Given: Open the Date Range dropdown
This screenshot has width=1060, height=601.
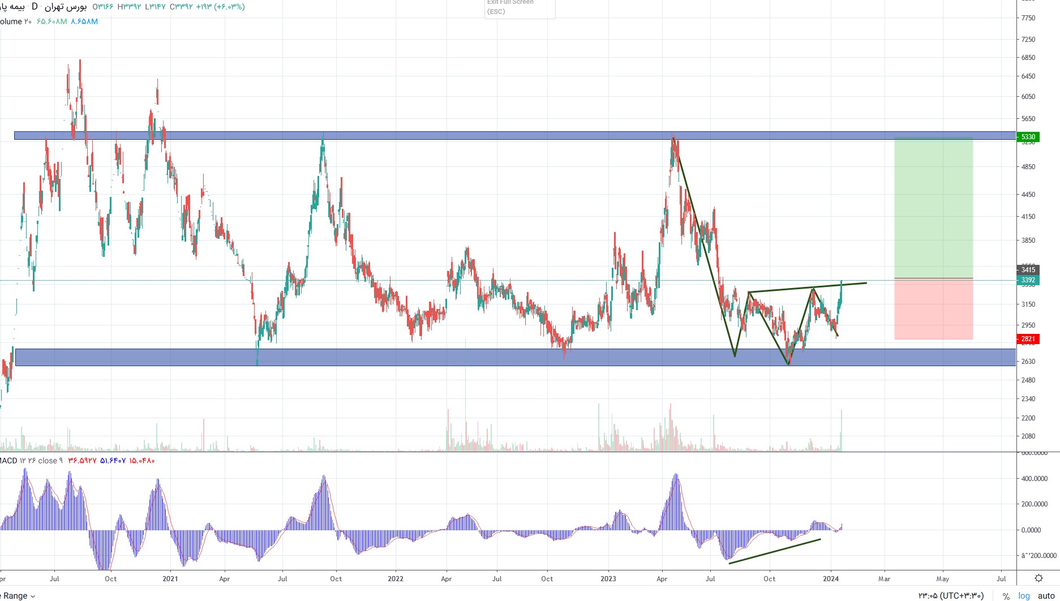Looking at the screenshot, I should coord(18,596).
